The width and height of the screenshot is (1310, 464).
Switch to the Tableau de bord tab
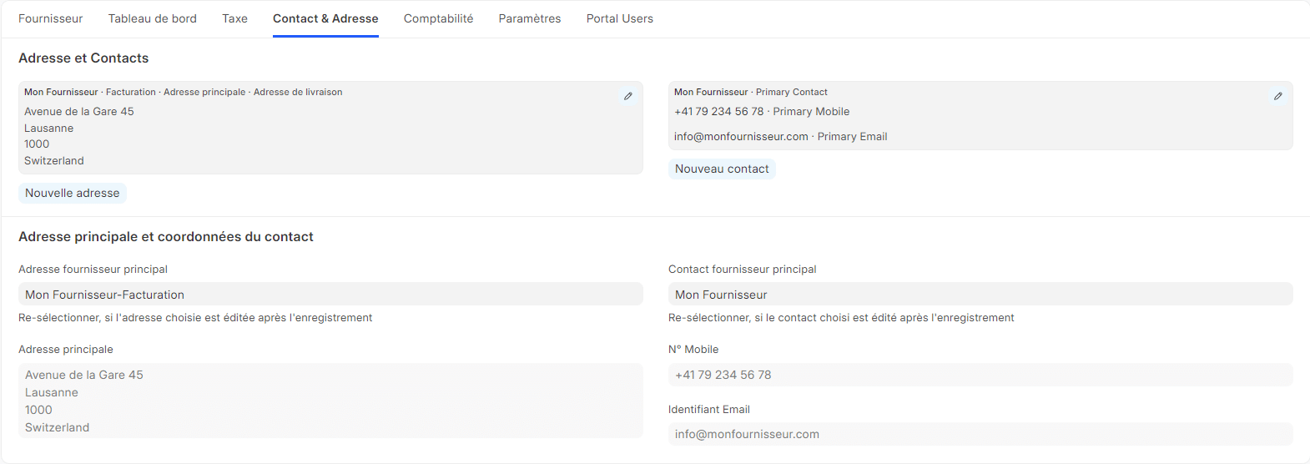pyautogui.click(x=153, y=18)
